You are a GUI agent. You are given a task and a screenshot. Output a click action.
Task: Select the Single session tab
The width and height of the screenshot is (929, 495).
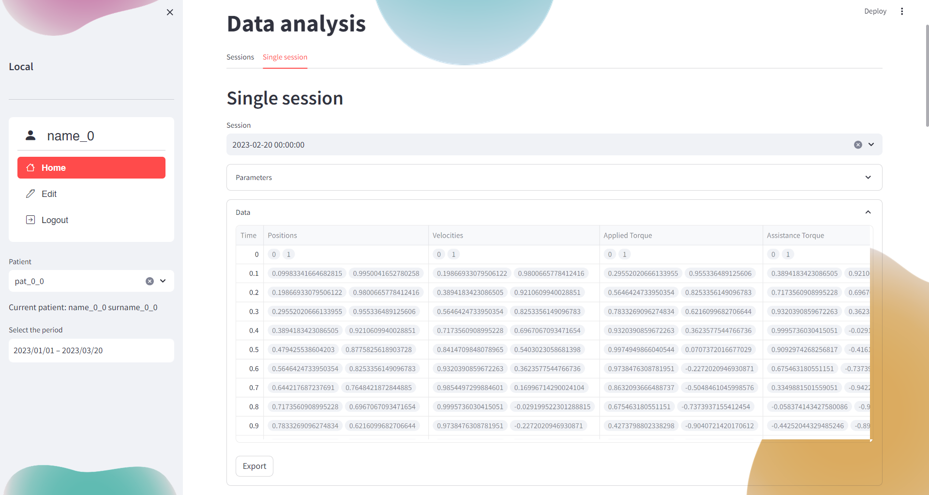[x=285, y=57]
